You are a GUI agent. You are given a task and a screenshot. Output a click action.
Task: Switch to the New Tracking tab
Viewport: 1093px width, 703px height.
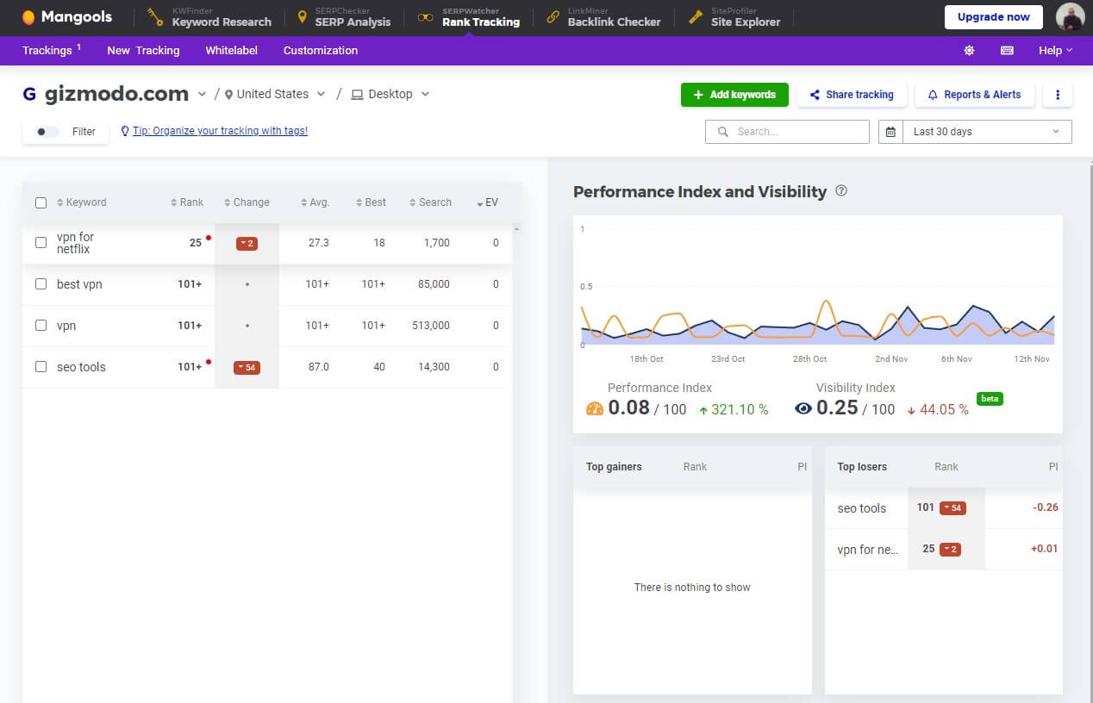(143, 51)
